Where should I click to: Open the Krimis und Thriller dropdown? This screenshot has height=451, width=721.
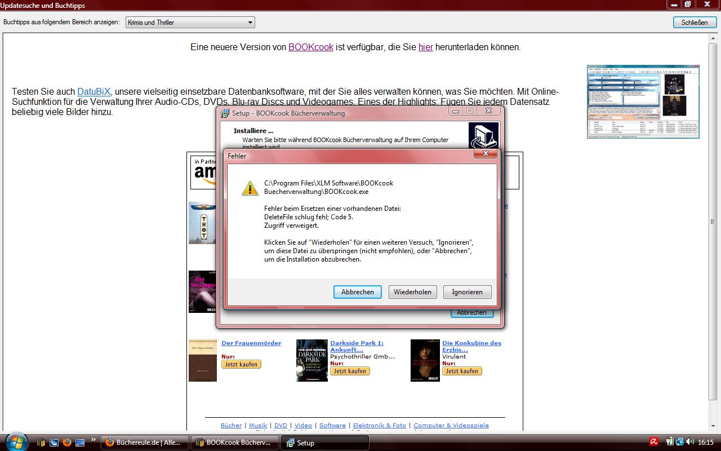tap(190, 23)
